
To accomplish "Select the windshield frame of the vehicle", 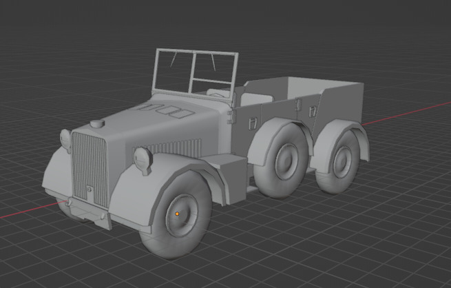I will [x=195, y=75].
